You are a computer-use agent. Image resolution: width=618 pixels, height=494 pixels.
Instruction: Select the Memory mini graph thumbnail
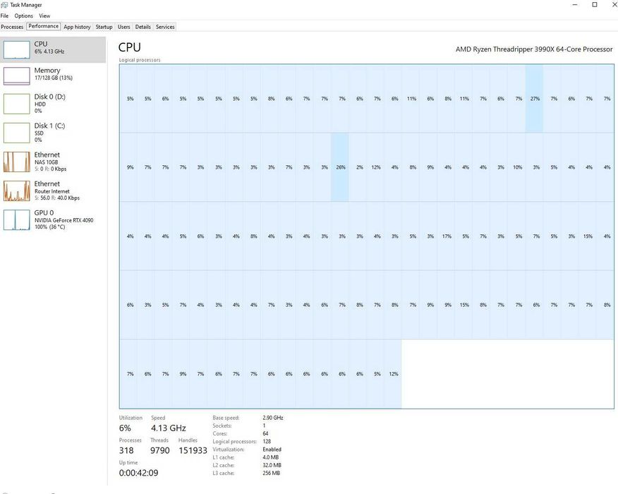pyautogui.click(x=16, y=76)
